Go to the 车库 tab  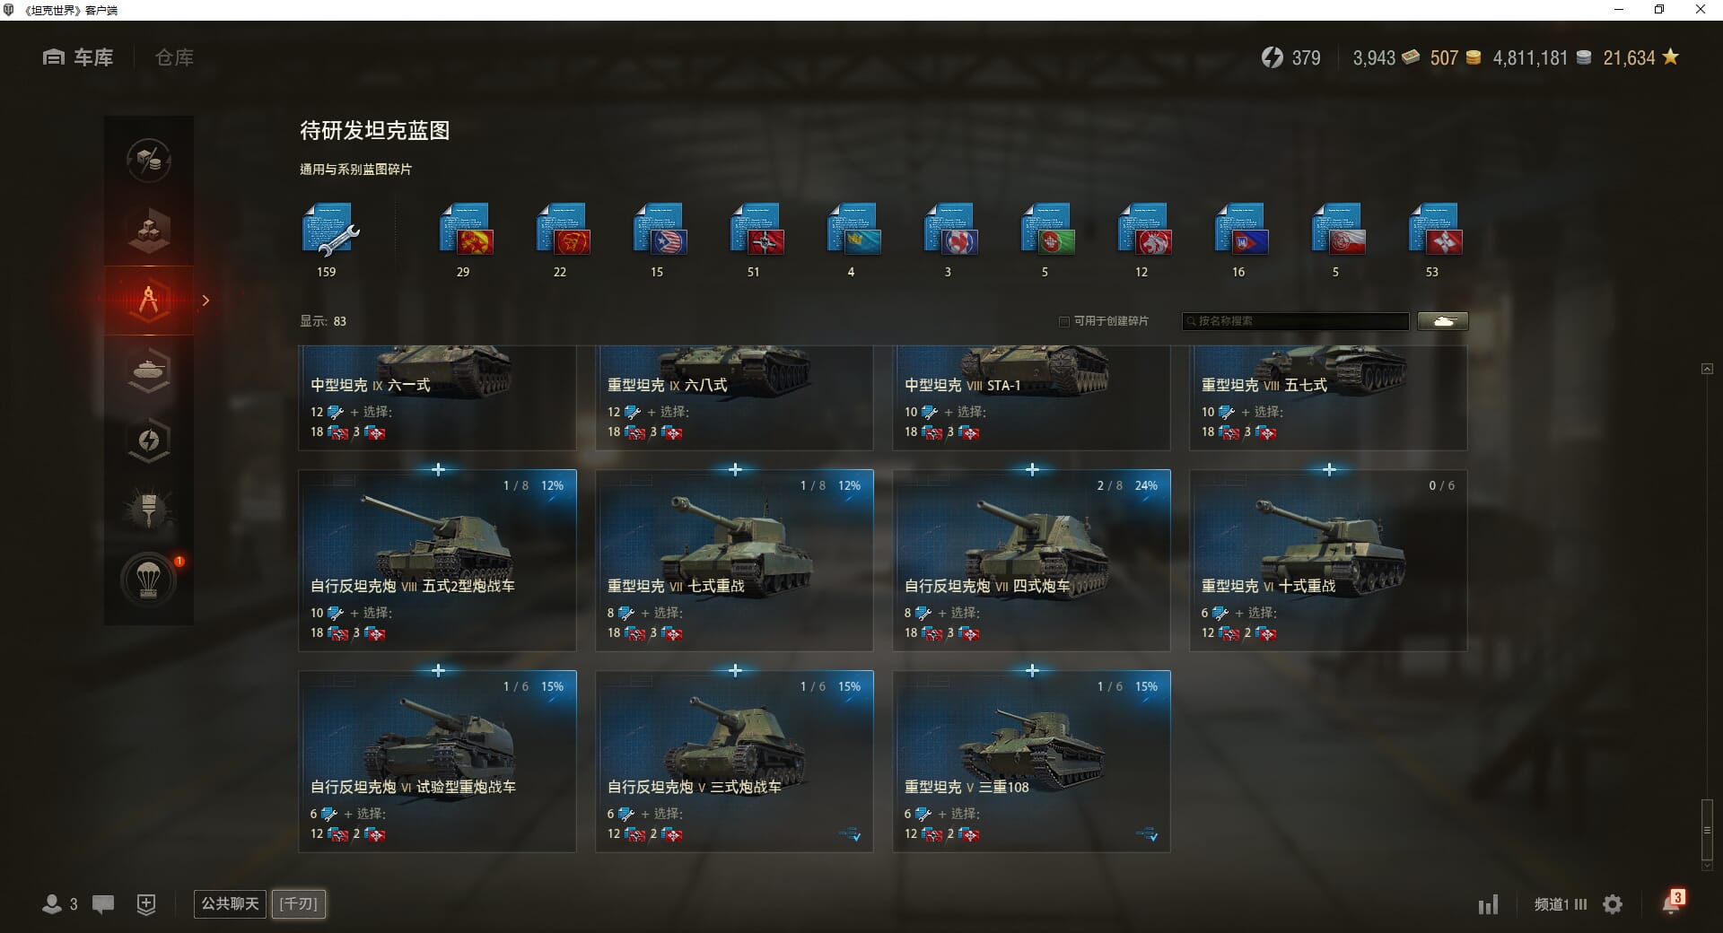(x=78, y=57)
